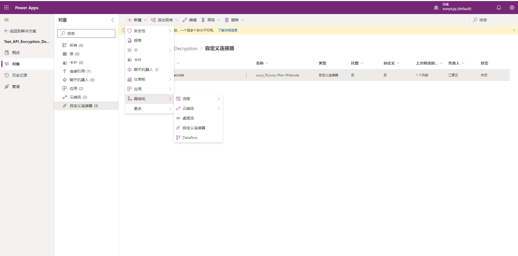Dismiss the yellow warning banner
The height and width of the screenshot is (256, 518).
[x=514, y=30]
